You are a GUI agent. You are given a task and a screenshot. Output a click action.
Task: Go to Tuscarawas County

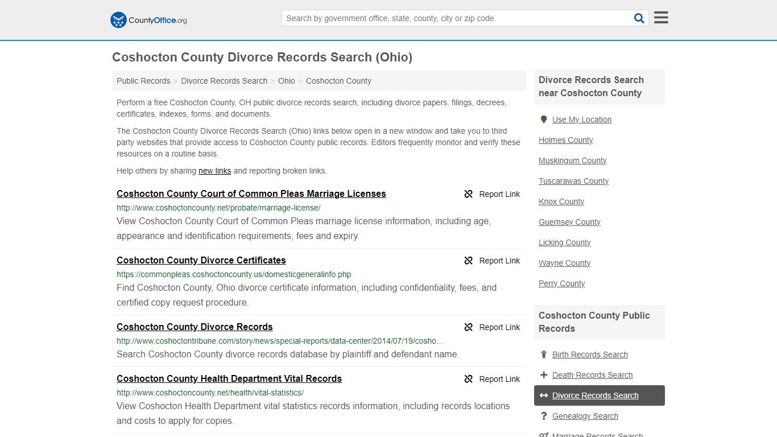[573, 181]
